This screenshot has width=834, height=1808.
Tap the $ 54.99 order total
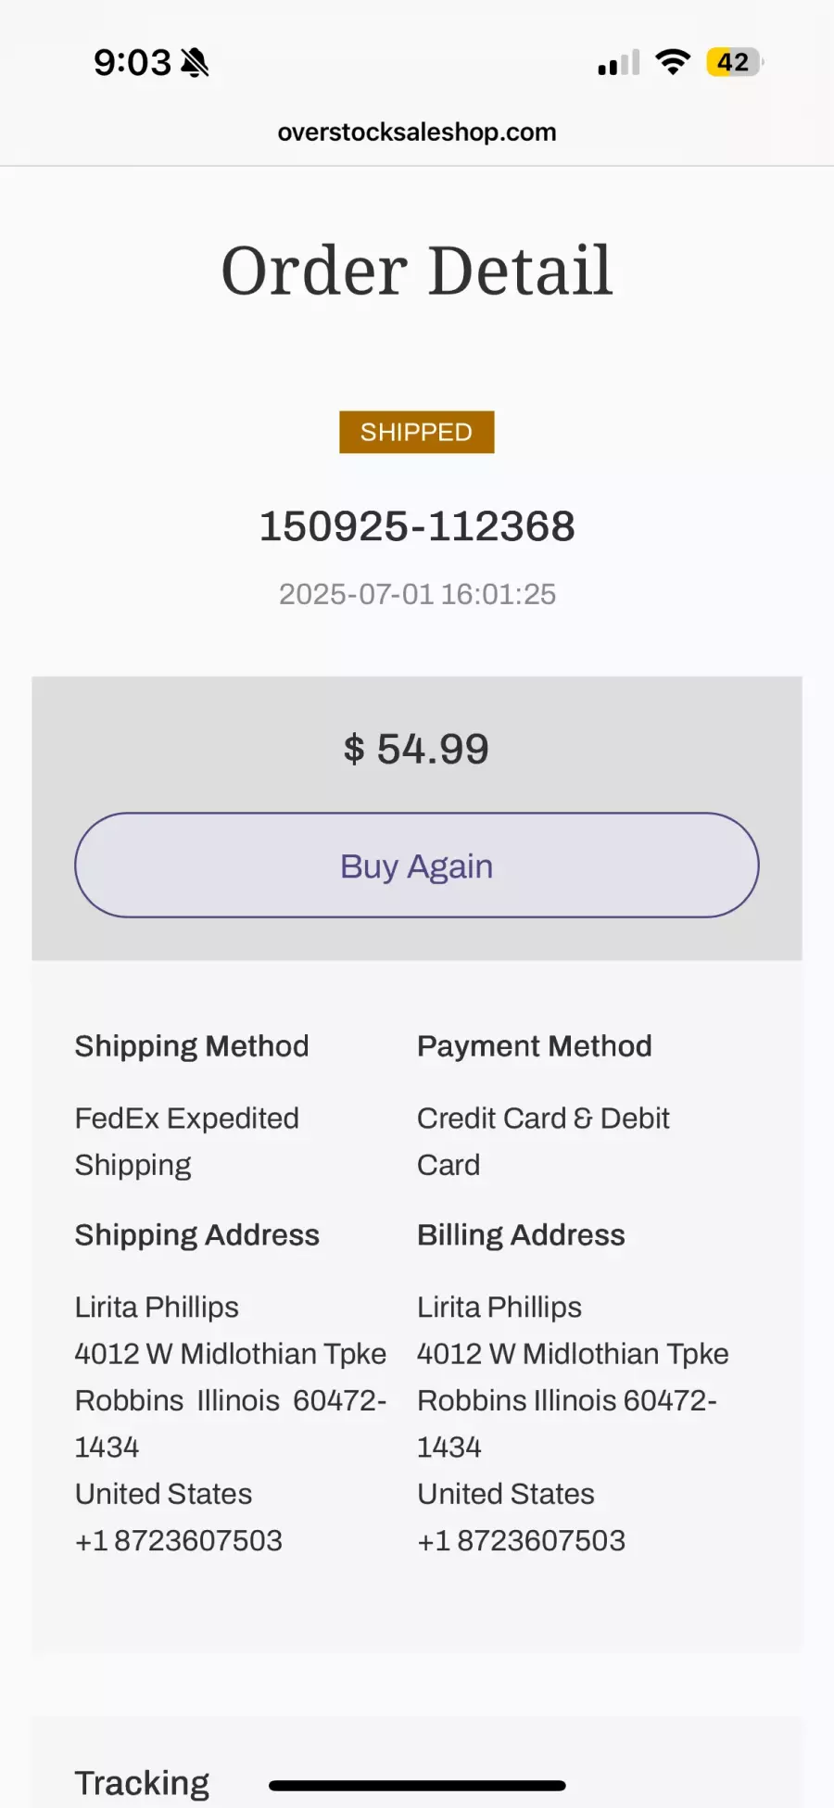(416, 749)
